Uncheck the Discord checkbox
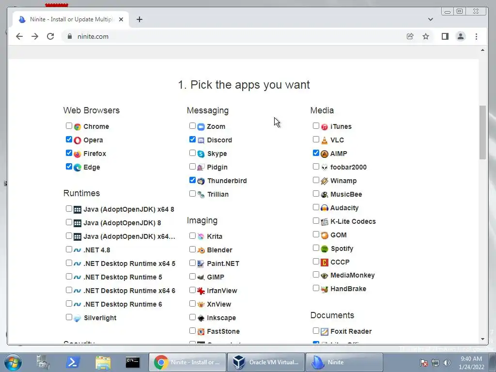The width and height of the screenshot is (496, 372). tap(192, 139)
